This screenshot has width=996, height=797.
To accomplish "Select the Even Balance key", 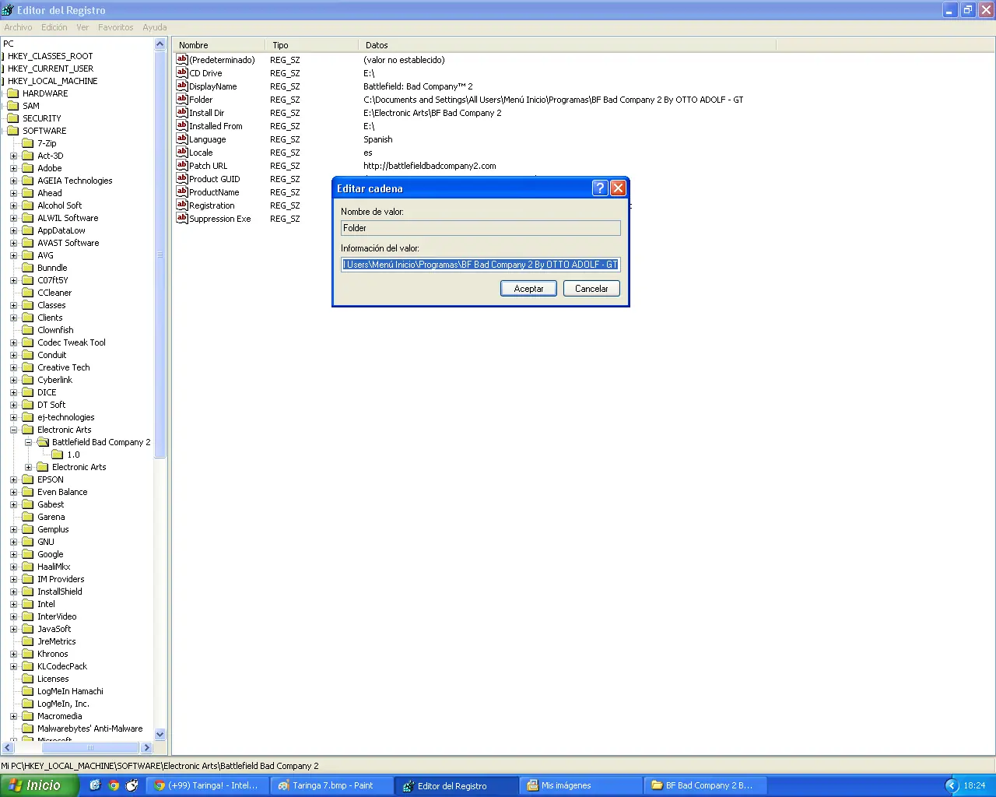I will (x=62, y=492).
